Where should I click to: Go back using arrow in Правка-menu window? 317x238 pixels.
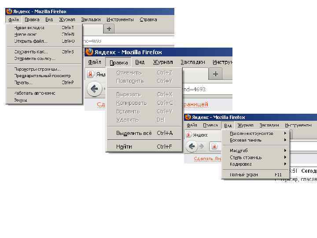[94, 89]
